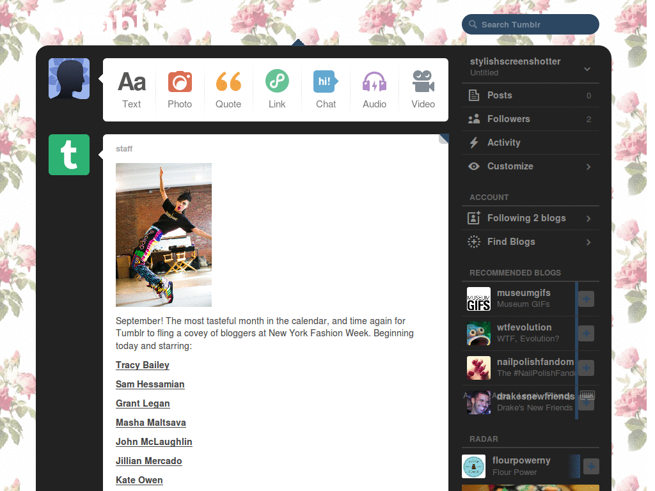
Task: Create a new Quote post
Action: pos(228,90)
